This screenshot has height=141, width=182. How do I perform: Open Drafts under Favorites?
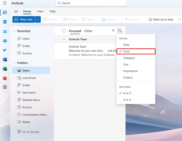point(31,46)
